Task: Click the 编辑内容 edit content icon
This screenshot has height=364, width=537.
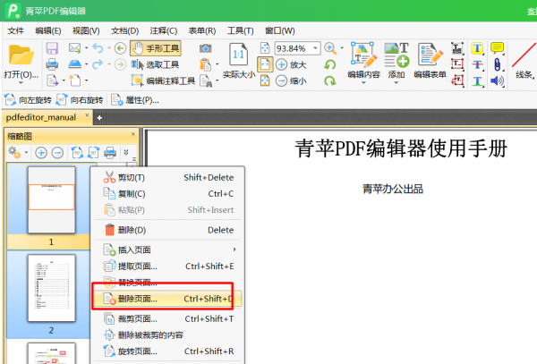Action: click(363, 55)
